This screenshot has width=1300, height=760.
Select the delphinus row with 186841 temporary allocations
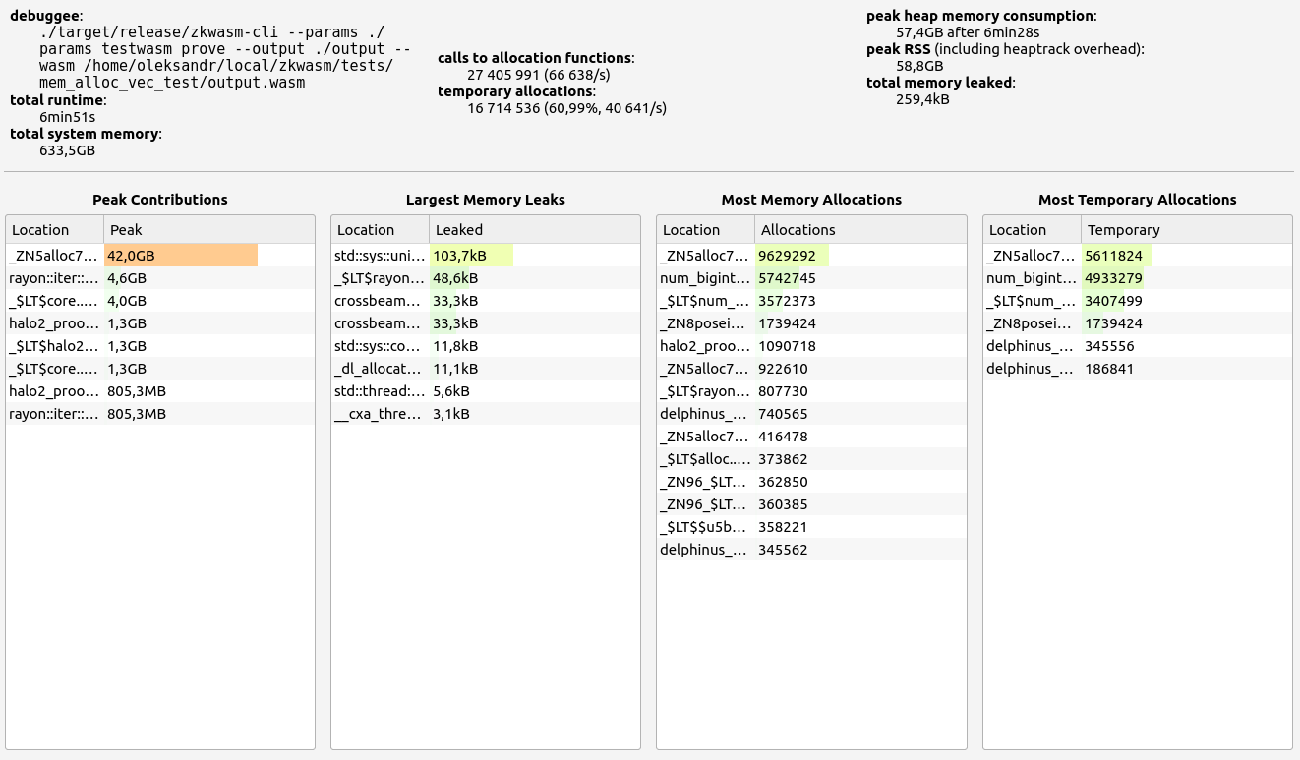click(x=1033, y=369)
